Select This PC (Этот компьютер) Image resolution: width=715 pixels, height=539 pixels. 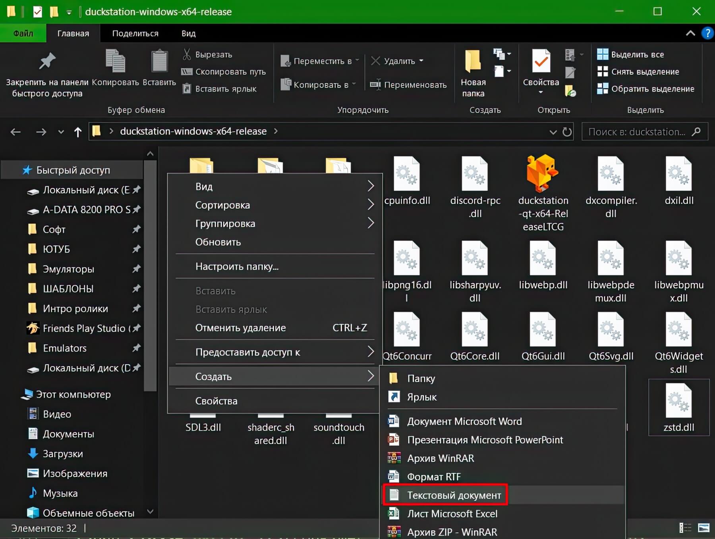(x=73, y=394)
